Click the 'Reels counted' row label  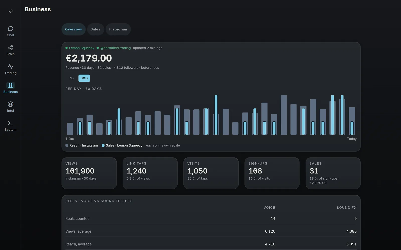(x=77, y=219)
